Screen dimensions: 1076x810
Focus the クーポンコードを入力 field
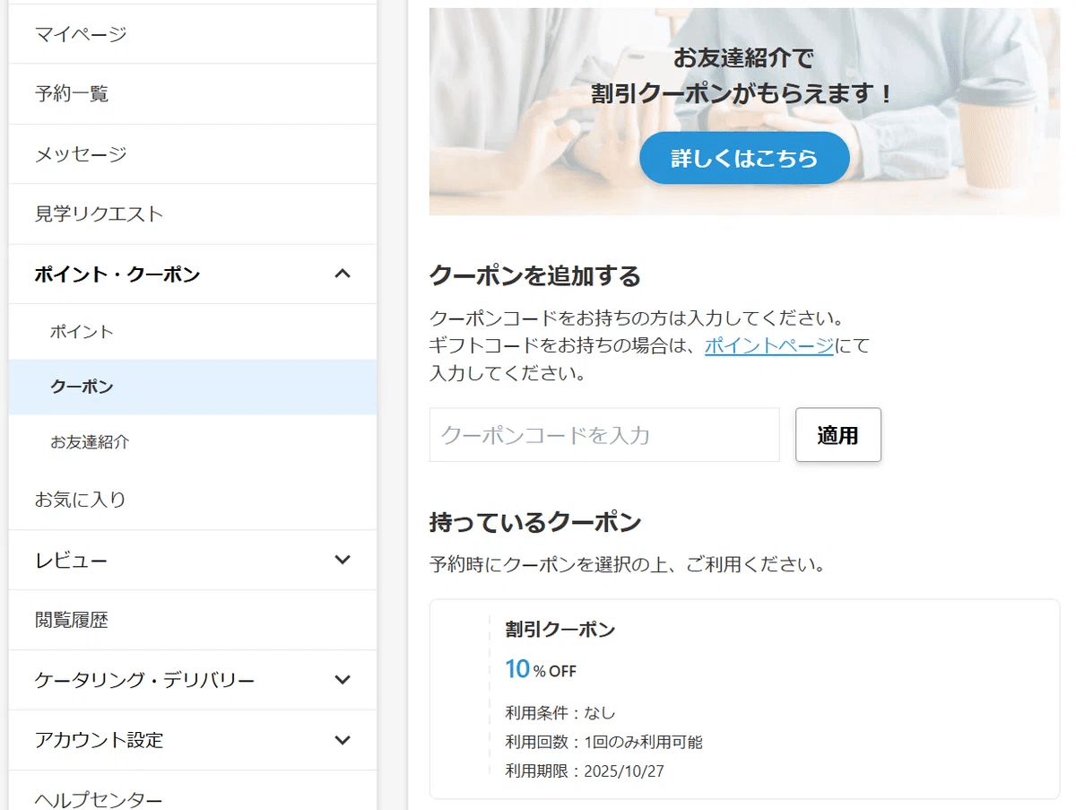coord(604,435)
